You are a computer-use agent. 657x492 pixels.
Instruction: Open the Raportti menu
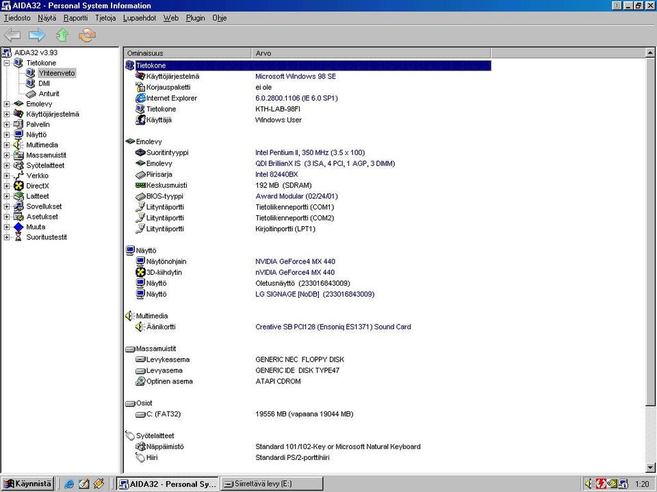tap(76, 18)
